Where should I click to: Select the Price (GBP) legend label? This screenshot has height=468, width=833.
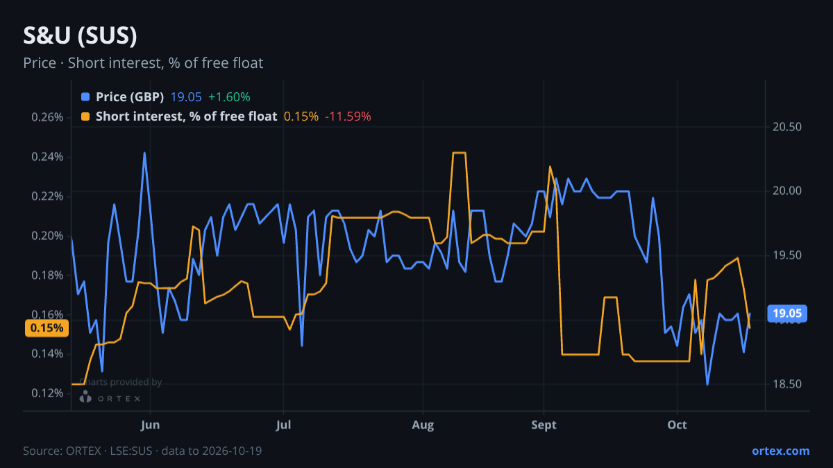130,97
